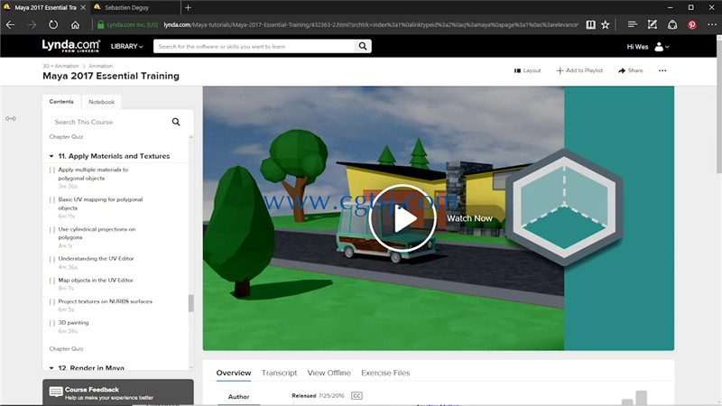Screen dimensions: 722x406
Task: Open 'Basic UV mapping for polygonal objects' lesson
Action: pyautogui.click(x=100, y=204)
